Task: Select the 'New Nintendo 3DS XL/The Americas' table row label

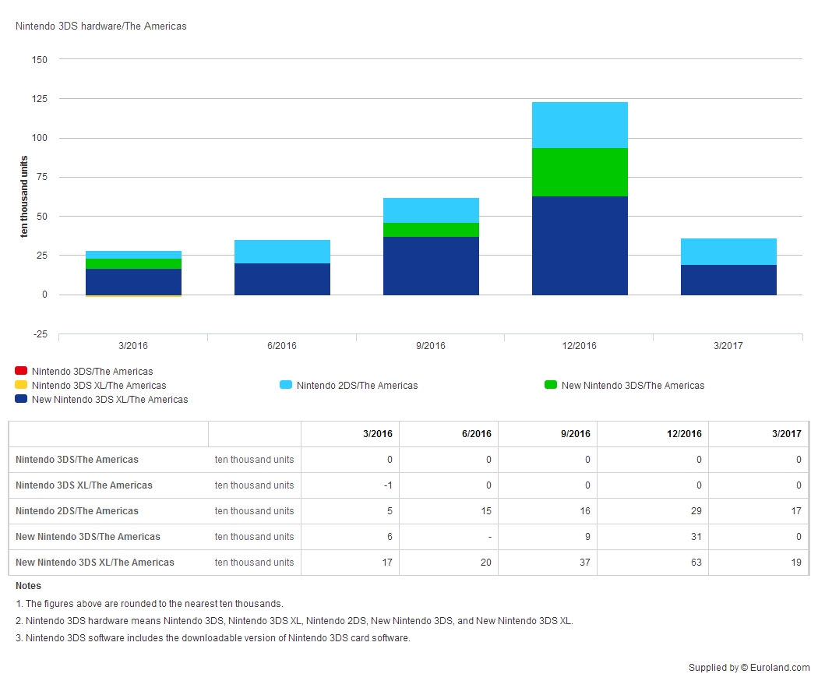Action: coord(95,563)
